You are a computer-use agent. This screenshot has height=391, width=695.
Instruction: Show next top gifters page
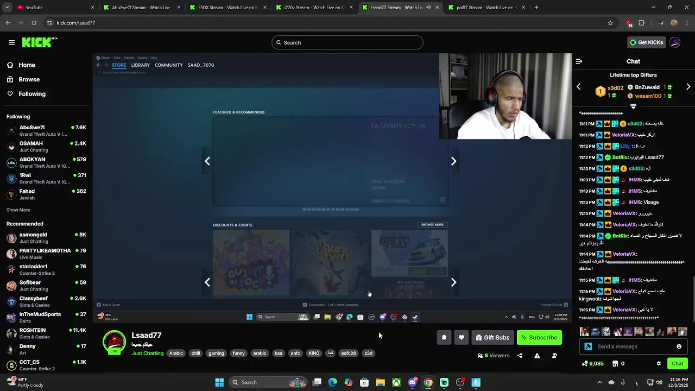(x=688, y=87)
